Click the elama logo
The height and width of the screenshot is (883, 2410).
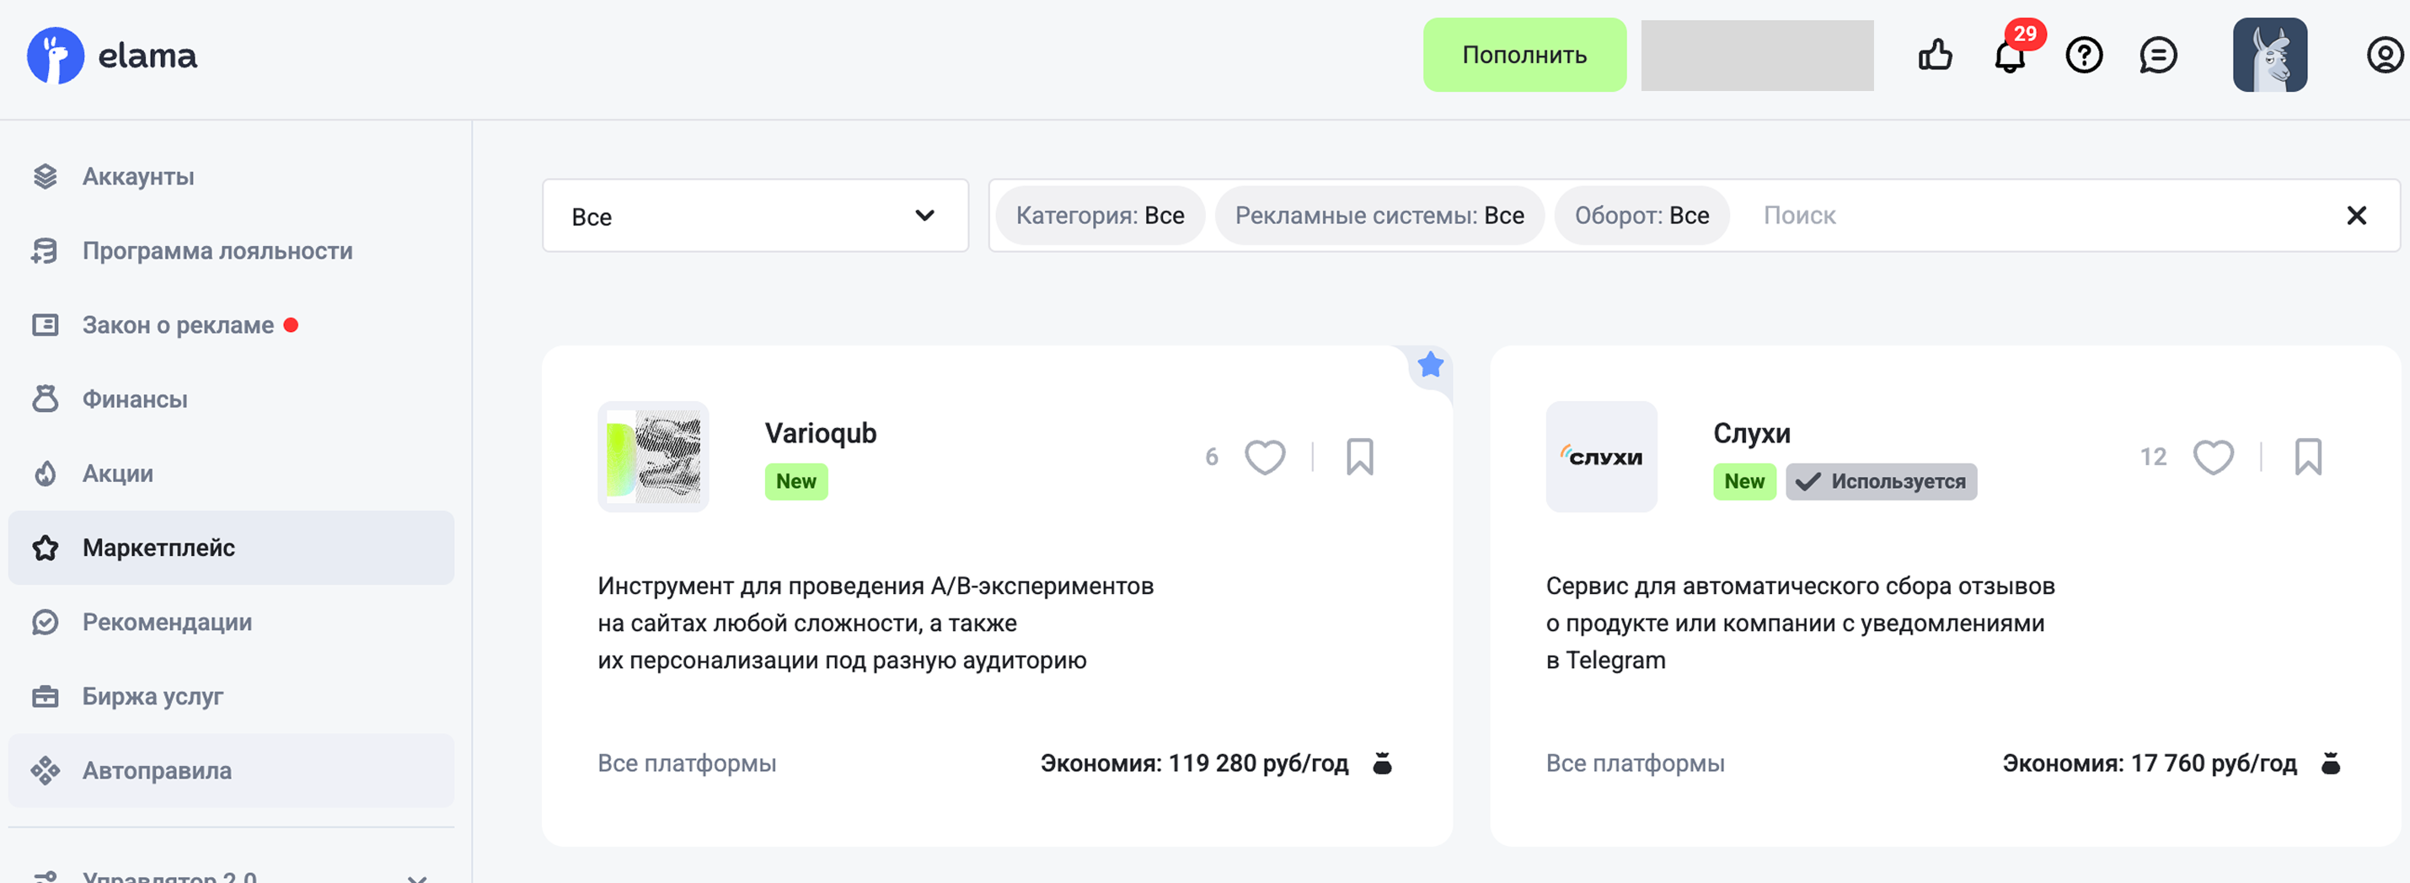(112, 56)
